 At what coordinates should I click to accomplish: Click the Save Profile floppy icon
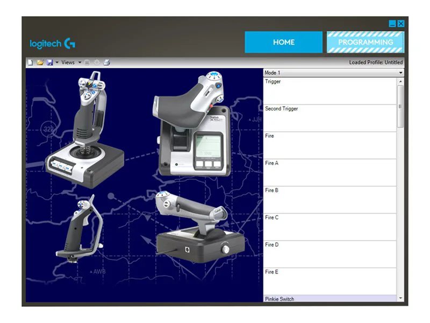pyautogui.click(x=49, y=62)
